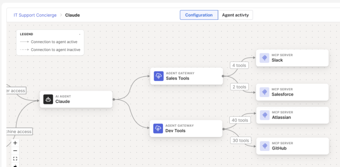Click the 2 tools connection label
This screenshot has height=167, width=340.
click(x=239, y=87)
